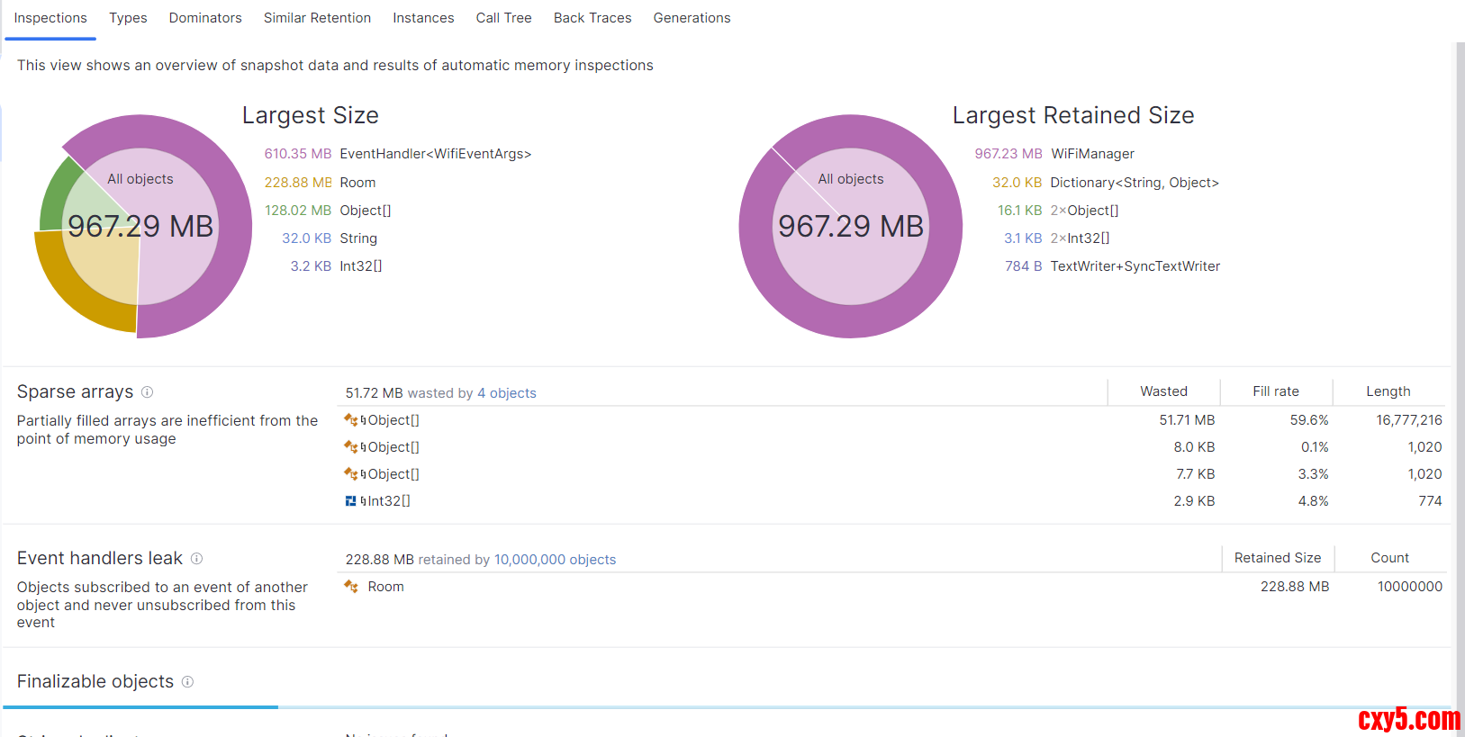The height and width of the screenshot is (737, 1465).
Task: Click the Int32[] struct icon in sparse arrays
Action: pos(350,501)
